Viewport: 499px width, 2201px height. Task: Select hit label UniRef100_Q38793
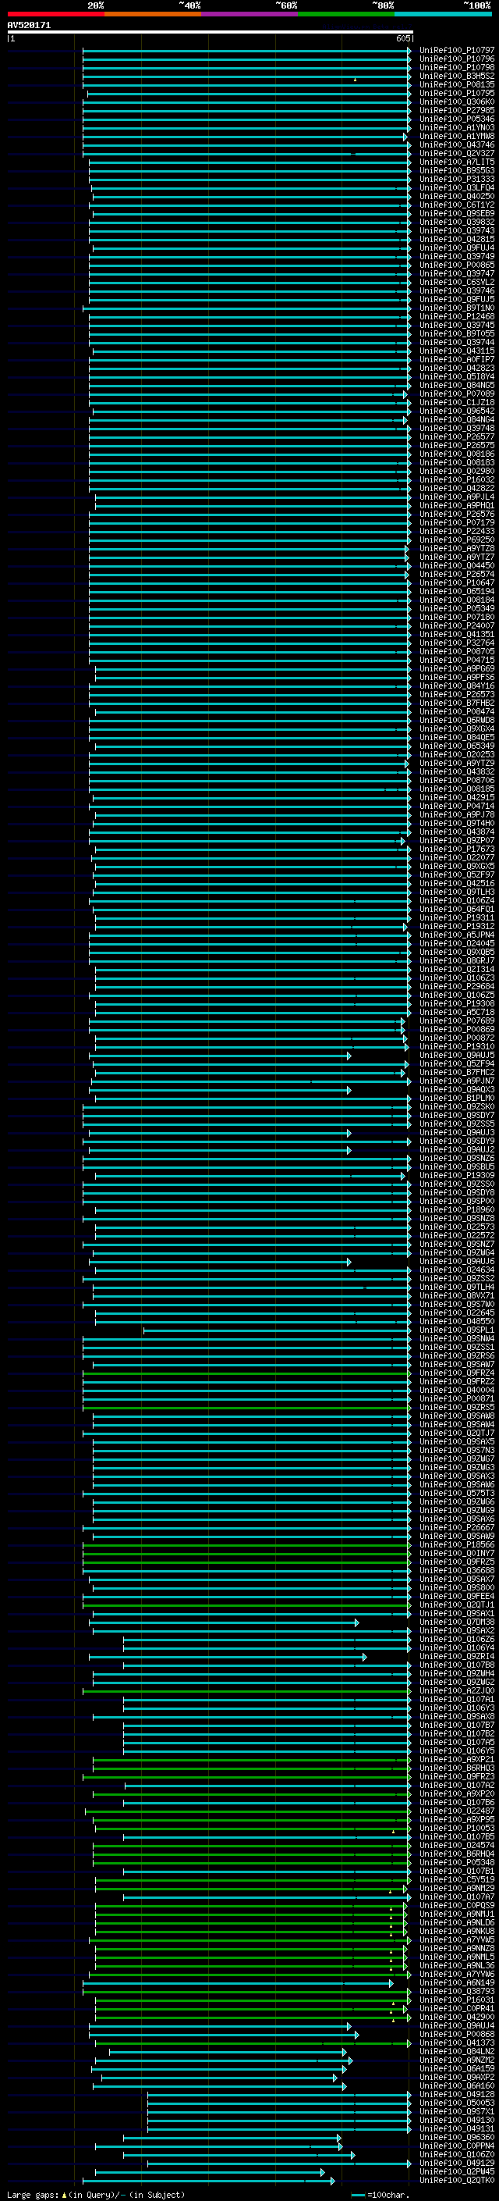pyautogui.click(x=457, y=1992)
